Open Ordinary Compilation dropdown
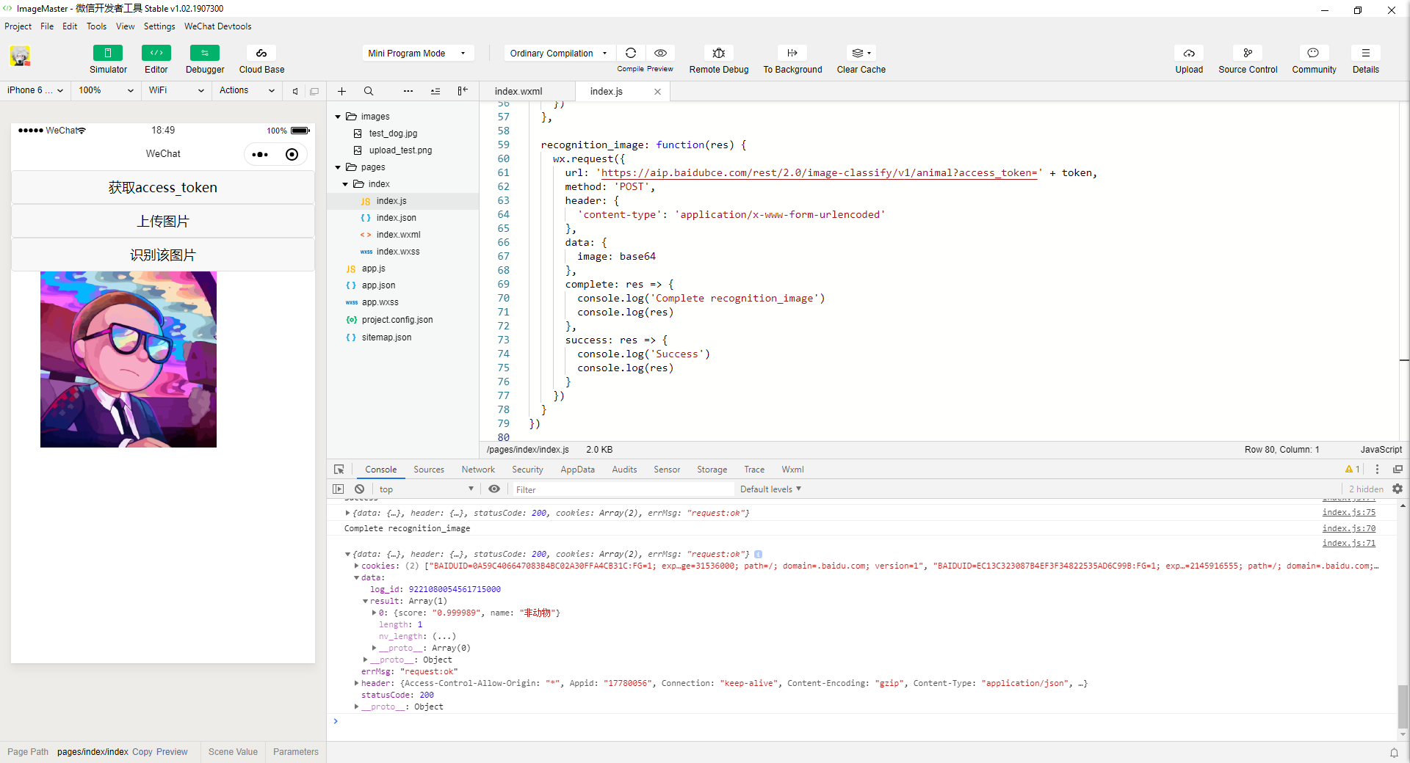Viewport: 1410px width, 763px height. [559, 53]
